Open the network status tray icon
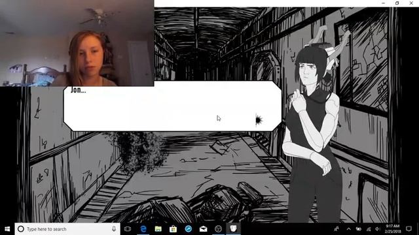 point(369,229)
